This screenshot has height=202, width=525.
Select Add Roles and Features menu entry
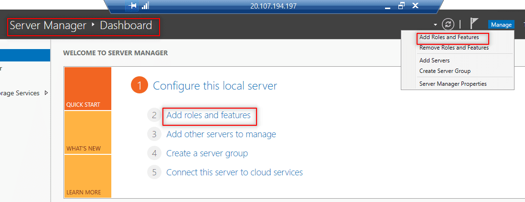449,37
